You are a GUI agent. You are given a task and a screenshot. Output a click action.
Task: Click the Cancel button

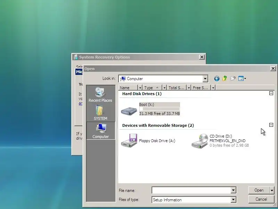pos(261,199)
